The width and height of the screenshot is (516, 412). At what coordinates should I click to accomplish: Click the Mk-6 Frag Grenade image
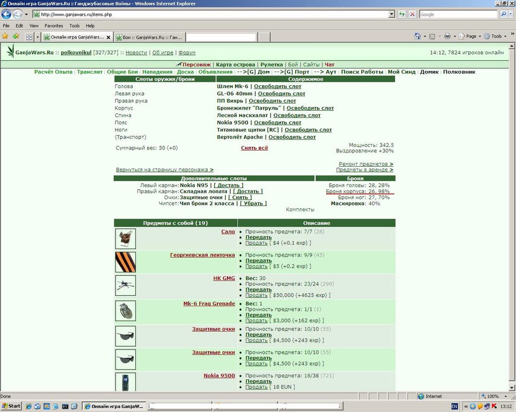pyautogui.click(x=125, y=311)
